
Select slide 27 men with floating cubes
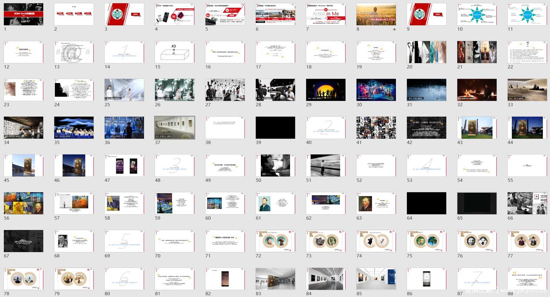[225, 90]
